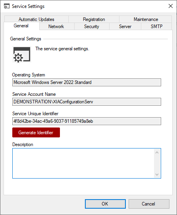Click the Service Settings title bar icon
Image resolution: width=177 pixels, height=215 pixels.
(6, 6)
